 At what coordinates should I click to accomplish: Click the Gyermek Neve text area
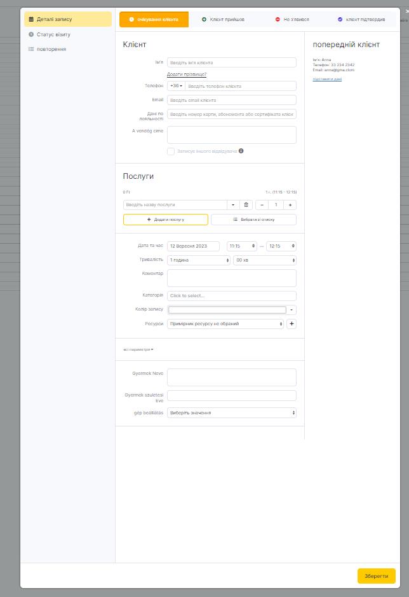232,377
